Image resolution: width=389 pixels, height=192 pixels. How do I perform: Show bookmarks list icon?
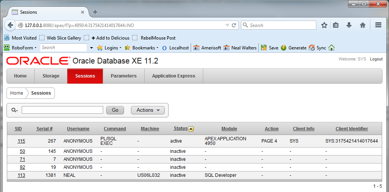coord(336,25)
